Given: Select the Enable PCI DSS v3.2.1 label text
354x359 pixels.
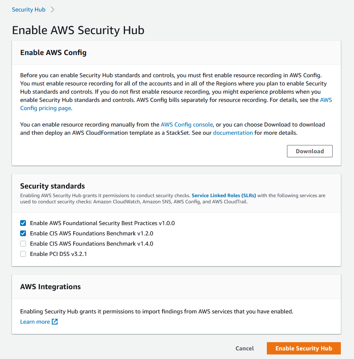Looking at the screenshot, I should pos(58,254).
